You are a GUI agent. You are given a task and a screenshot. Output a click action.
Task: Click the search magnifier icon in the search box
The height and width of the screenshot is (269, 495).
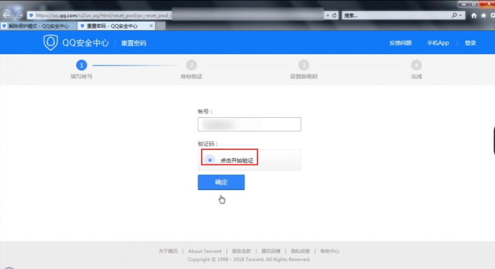tap(454, 15)
